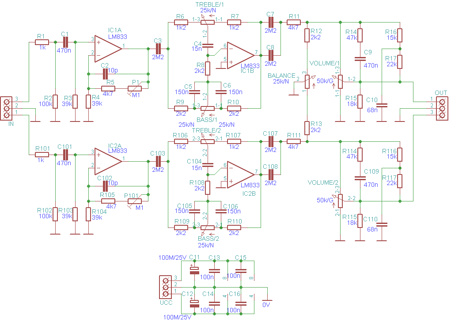
Task: Select resistor R5 symbol
Action: pos(108,89)
